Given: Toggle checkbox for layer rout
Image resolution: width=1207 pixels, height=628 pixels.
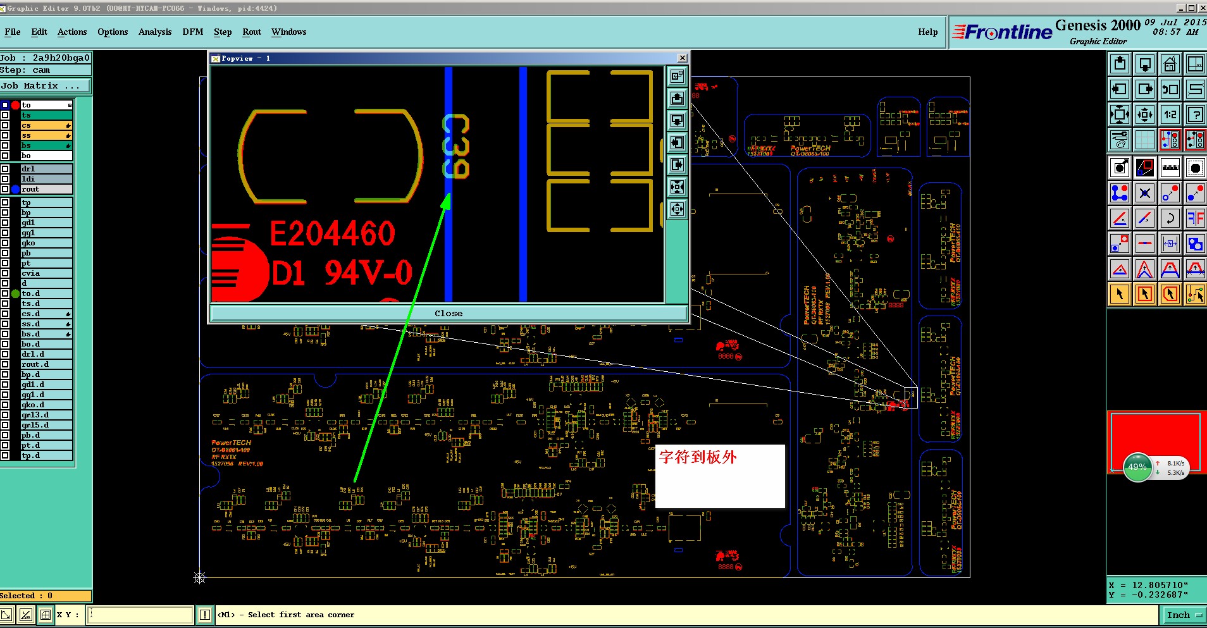Looking at the screenshot, I should click(5, 189).
